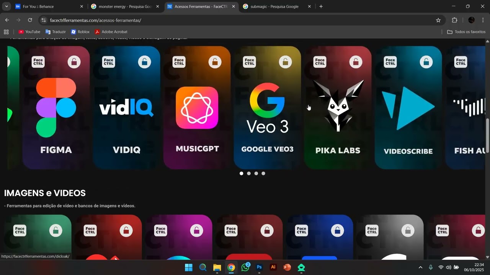Open the Fish Audio waveform logo
The image size is (490, 275).
[469, 107]
